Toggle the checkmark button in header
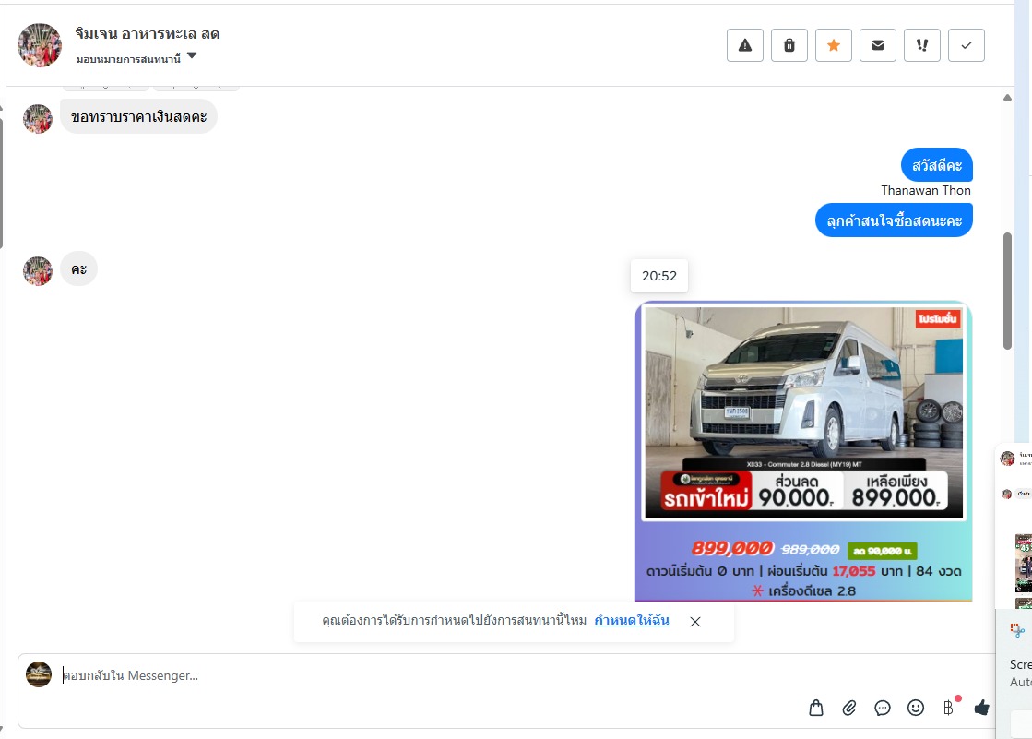This screenshot has height=739, width=1032. pyautogui.click(x=967, y=45)
